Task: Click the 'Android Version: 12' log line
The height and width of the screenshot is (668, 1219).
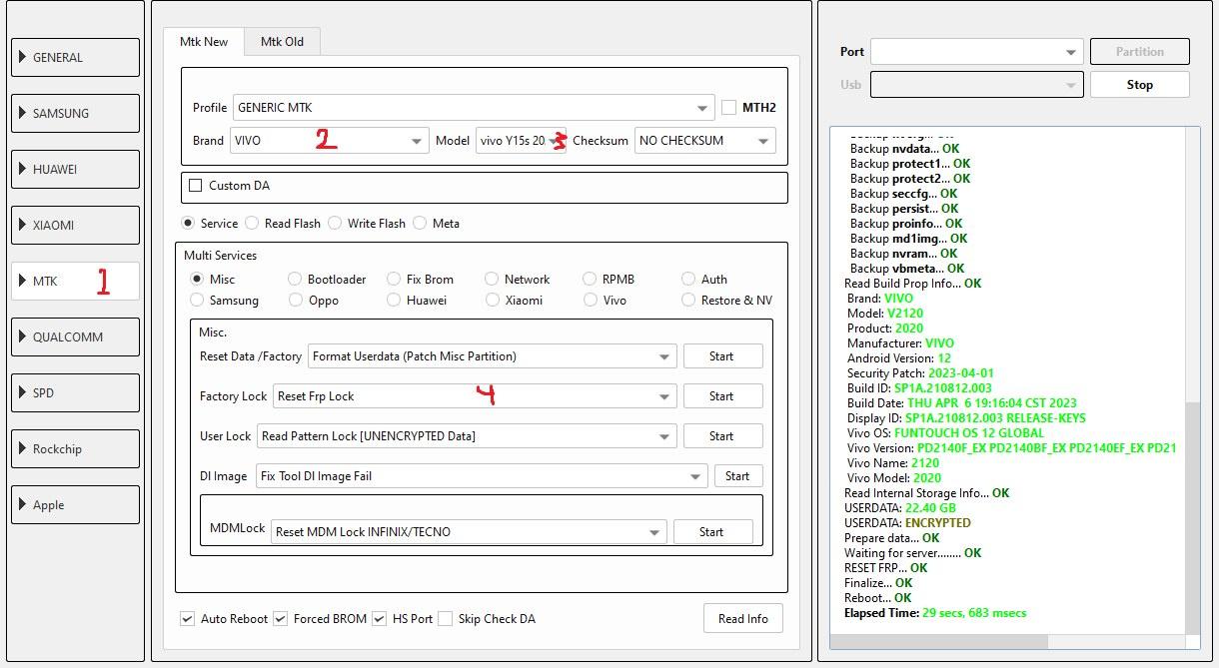Action: point(899,358)
